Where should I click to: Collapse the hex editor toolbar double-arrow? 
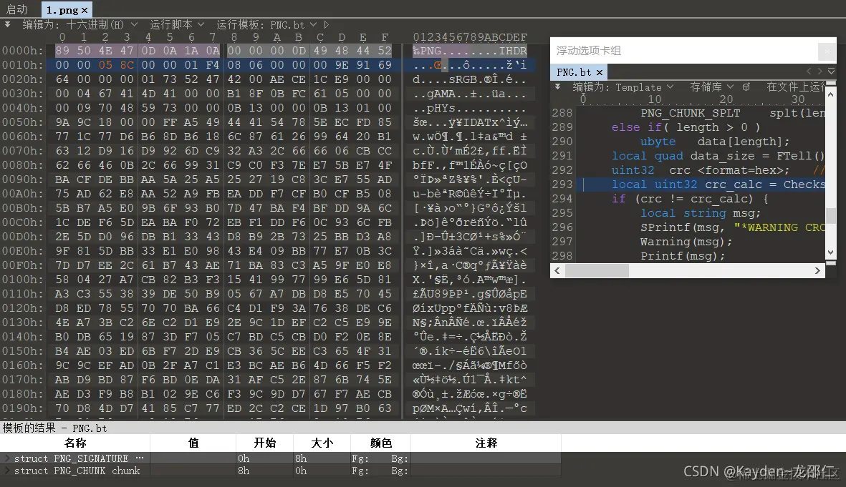coord(8,24)
